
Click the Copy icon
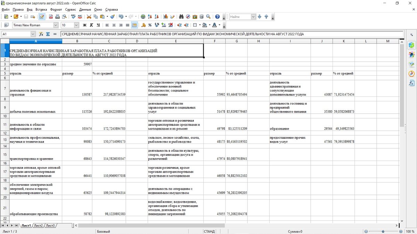[x=96, y=17]
